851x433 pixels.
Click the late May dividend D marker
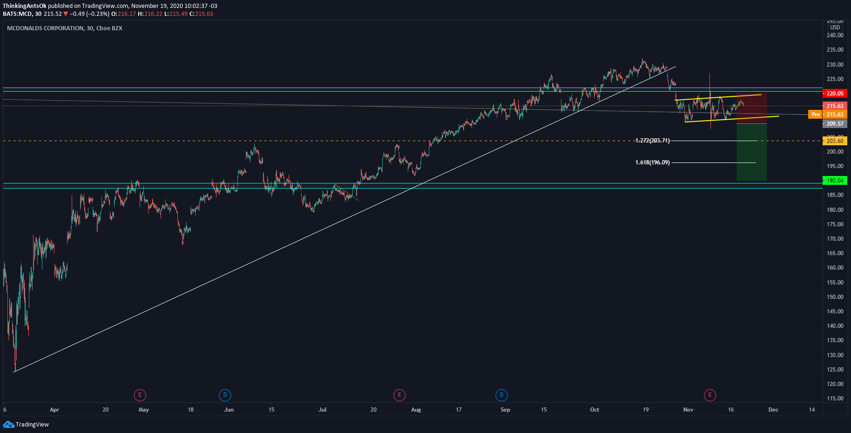[x=225, y=395]
